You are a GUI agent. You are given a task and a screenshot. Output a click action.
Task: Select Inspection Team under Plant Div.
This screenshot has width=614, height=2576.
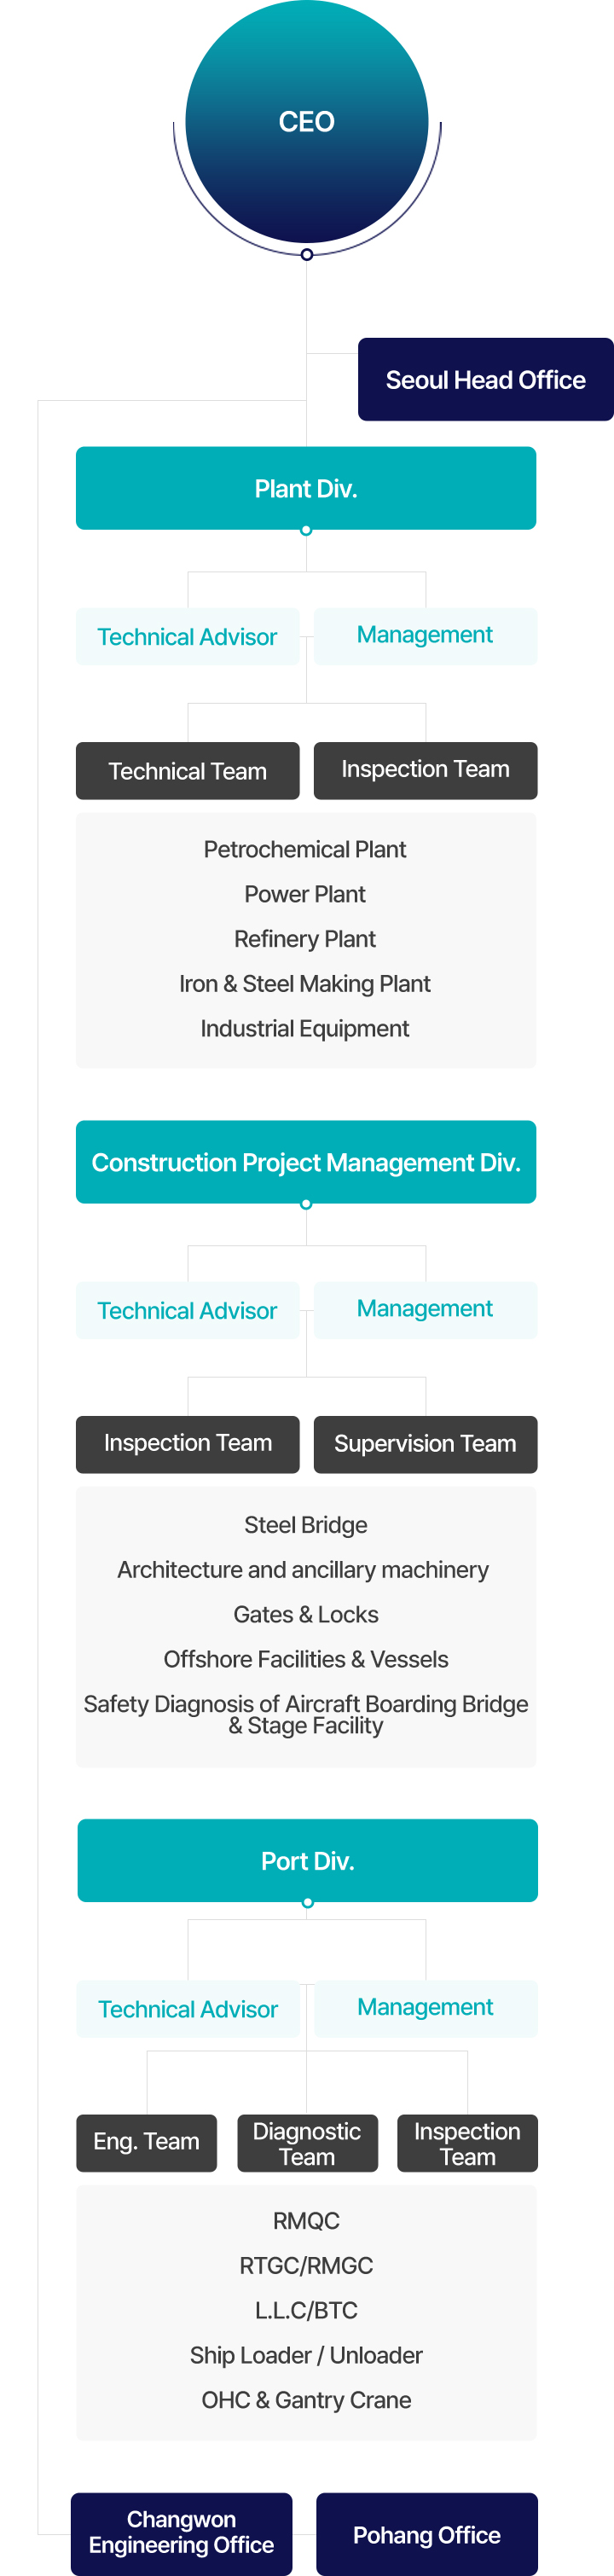pos(426,770)
